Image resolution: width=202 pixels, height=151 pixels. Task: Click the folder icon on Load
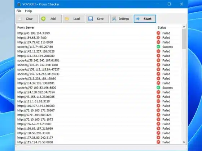[67, 19]
